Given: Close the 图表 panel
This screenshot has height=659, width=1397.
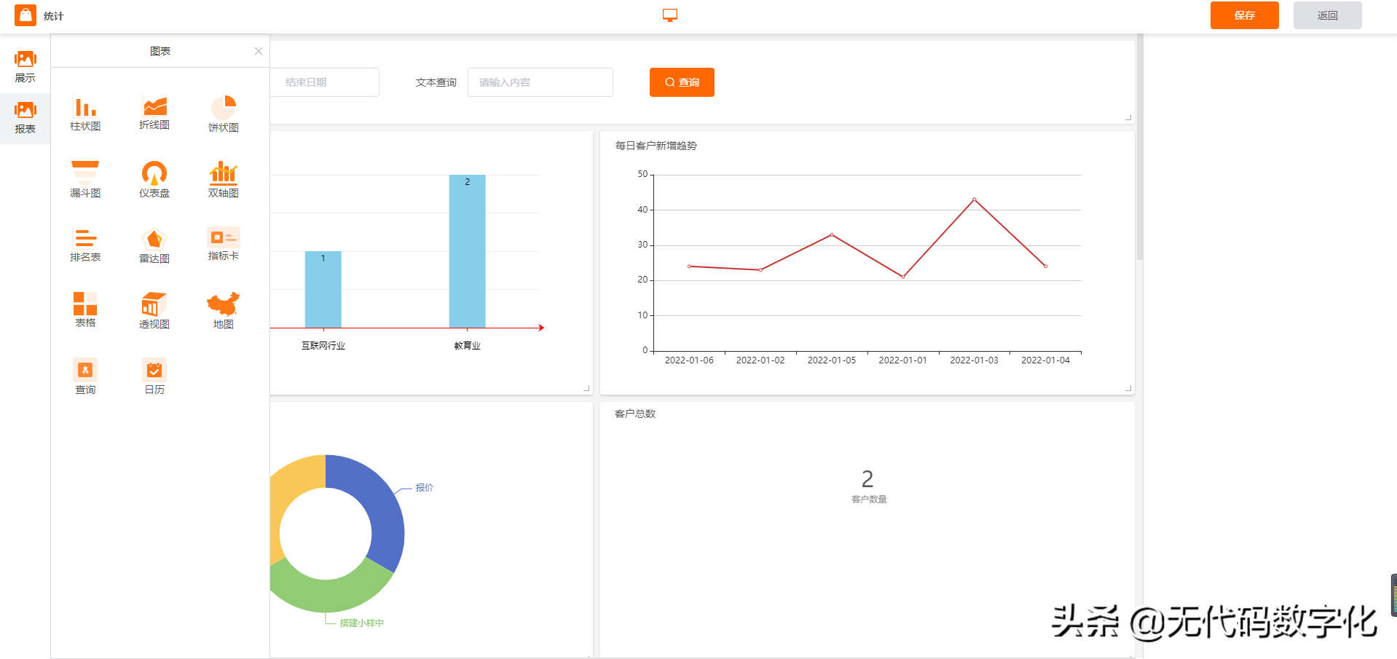Looking at the screenshot, I should pyautogui.click(x=259, y=51).
